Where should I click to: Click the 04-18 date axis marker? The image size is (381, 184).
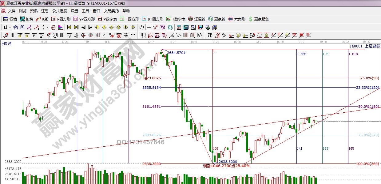[x=323, y=41]
